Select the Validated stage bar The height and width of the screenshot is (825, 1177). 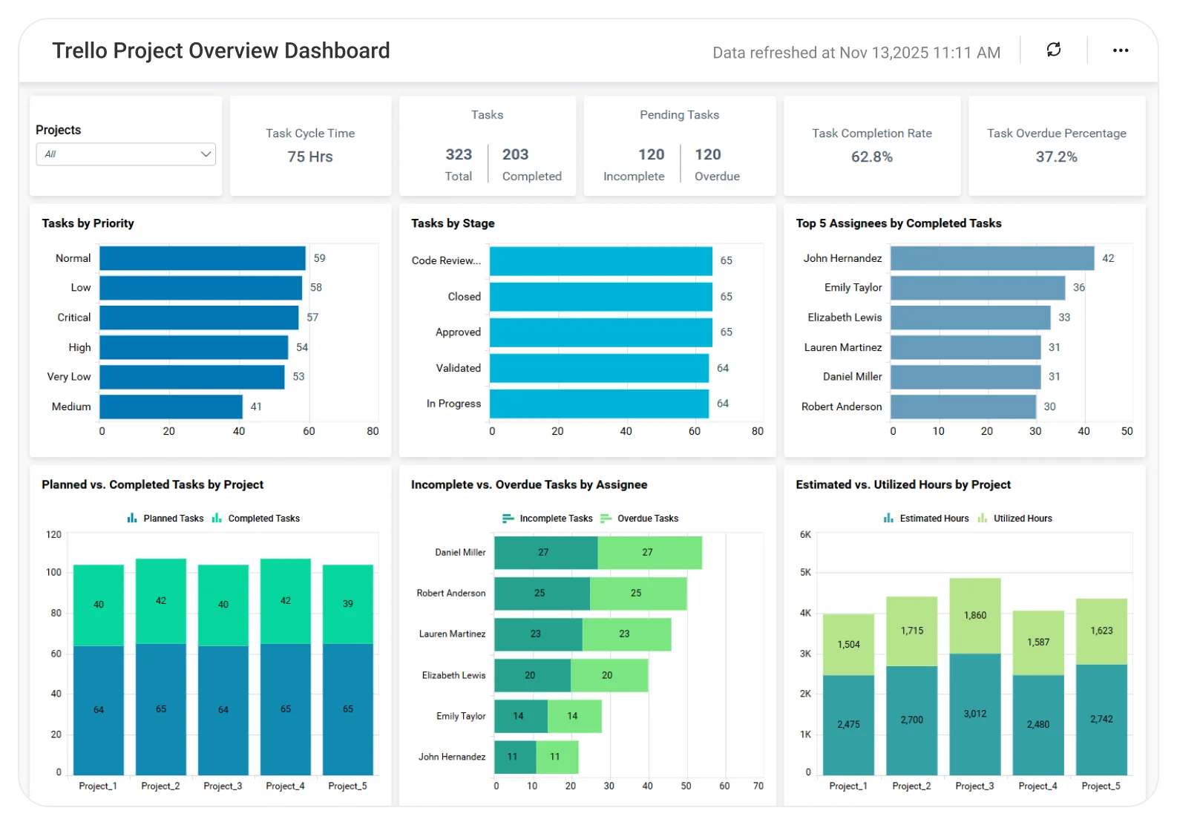tap(600, 368)
